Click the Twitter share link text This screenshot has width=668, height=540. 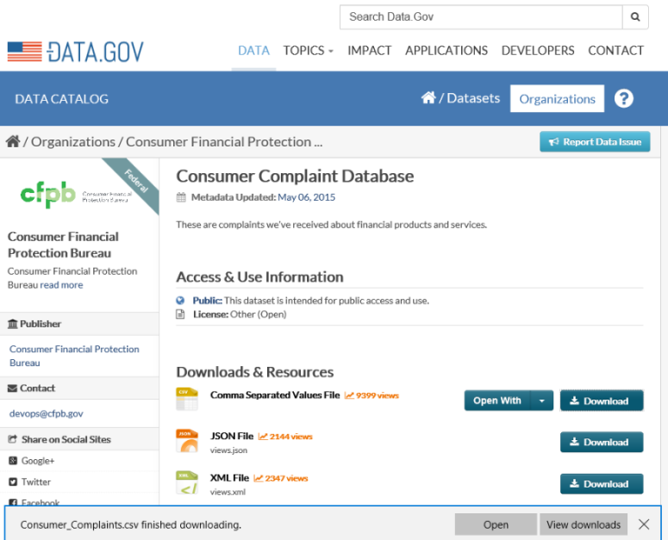point(36,482)
